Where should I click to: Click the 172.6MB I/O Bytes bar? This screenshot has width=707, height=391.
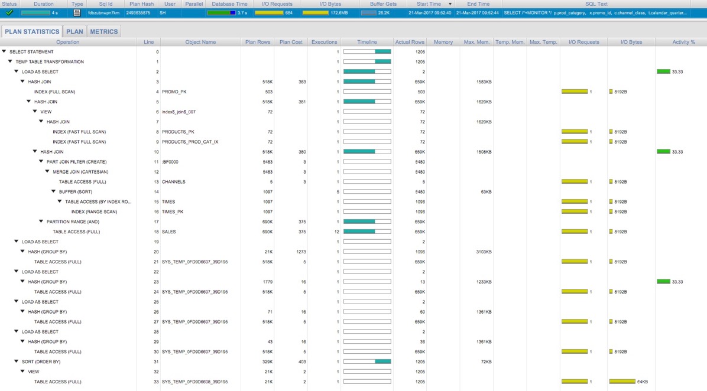point(317,11)
